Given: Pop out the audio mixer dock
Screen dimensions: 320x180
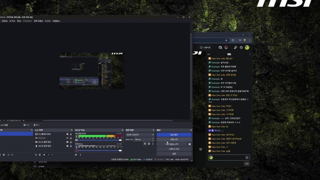Looking at the screenshot, I should pos(122,130).
